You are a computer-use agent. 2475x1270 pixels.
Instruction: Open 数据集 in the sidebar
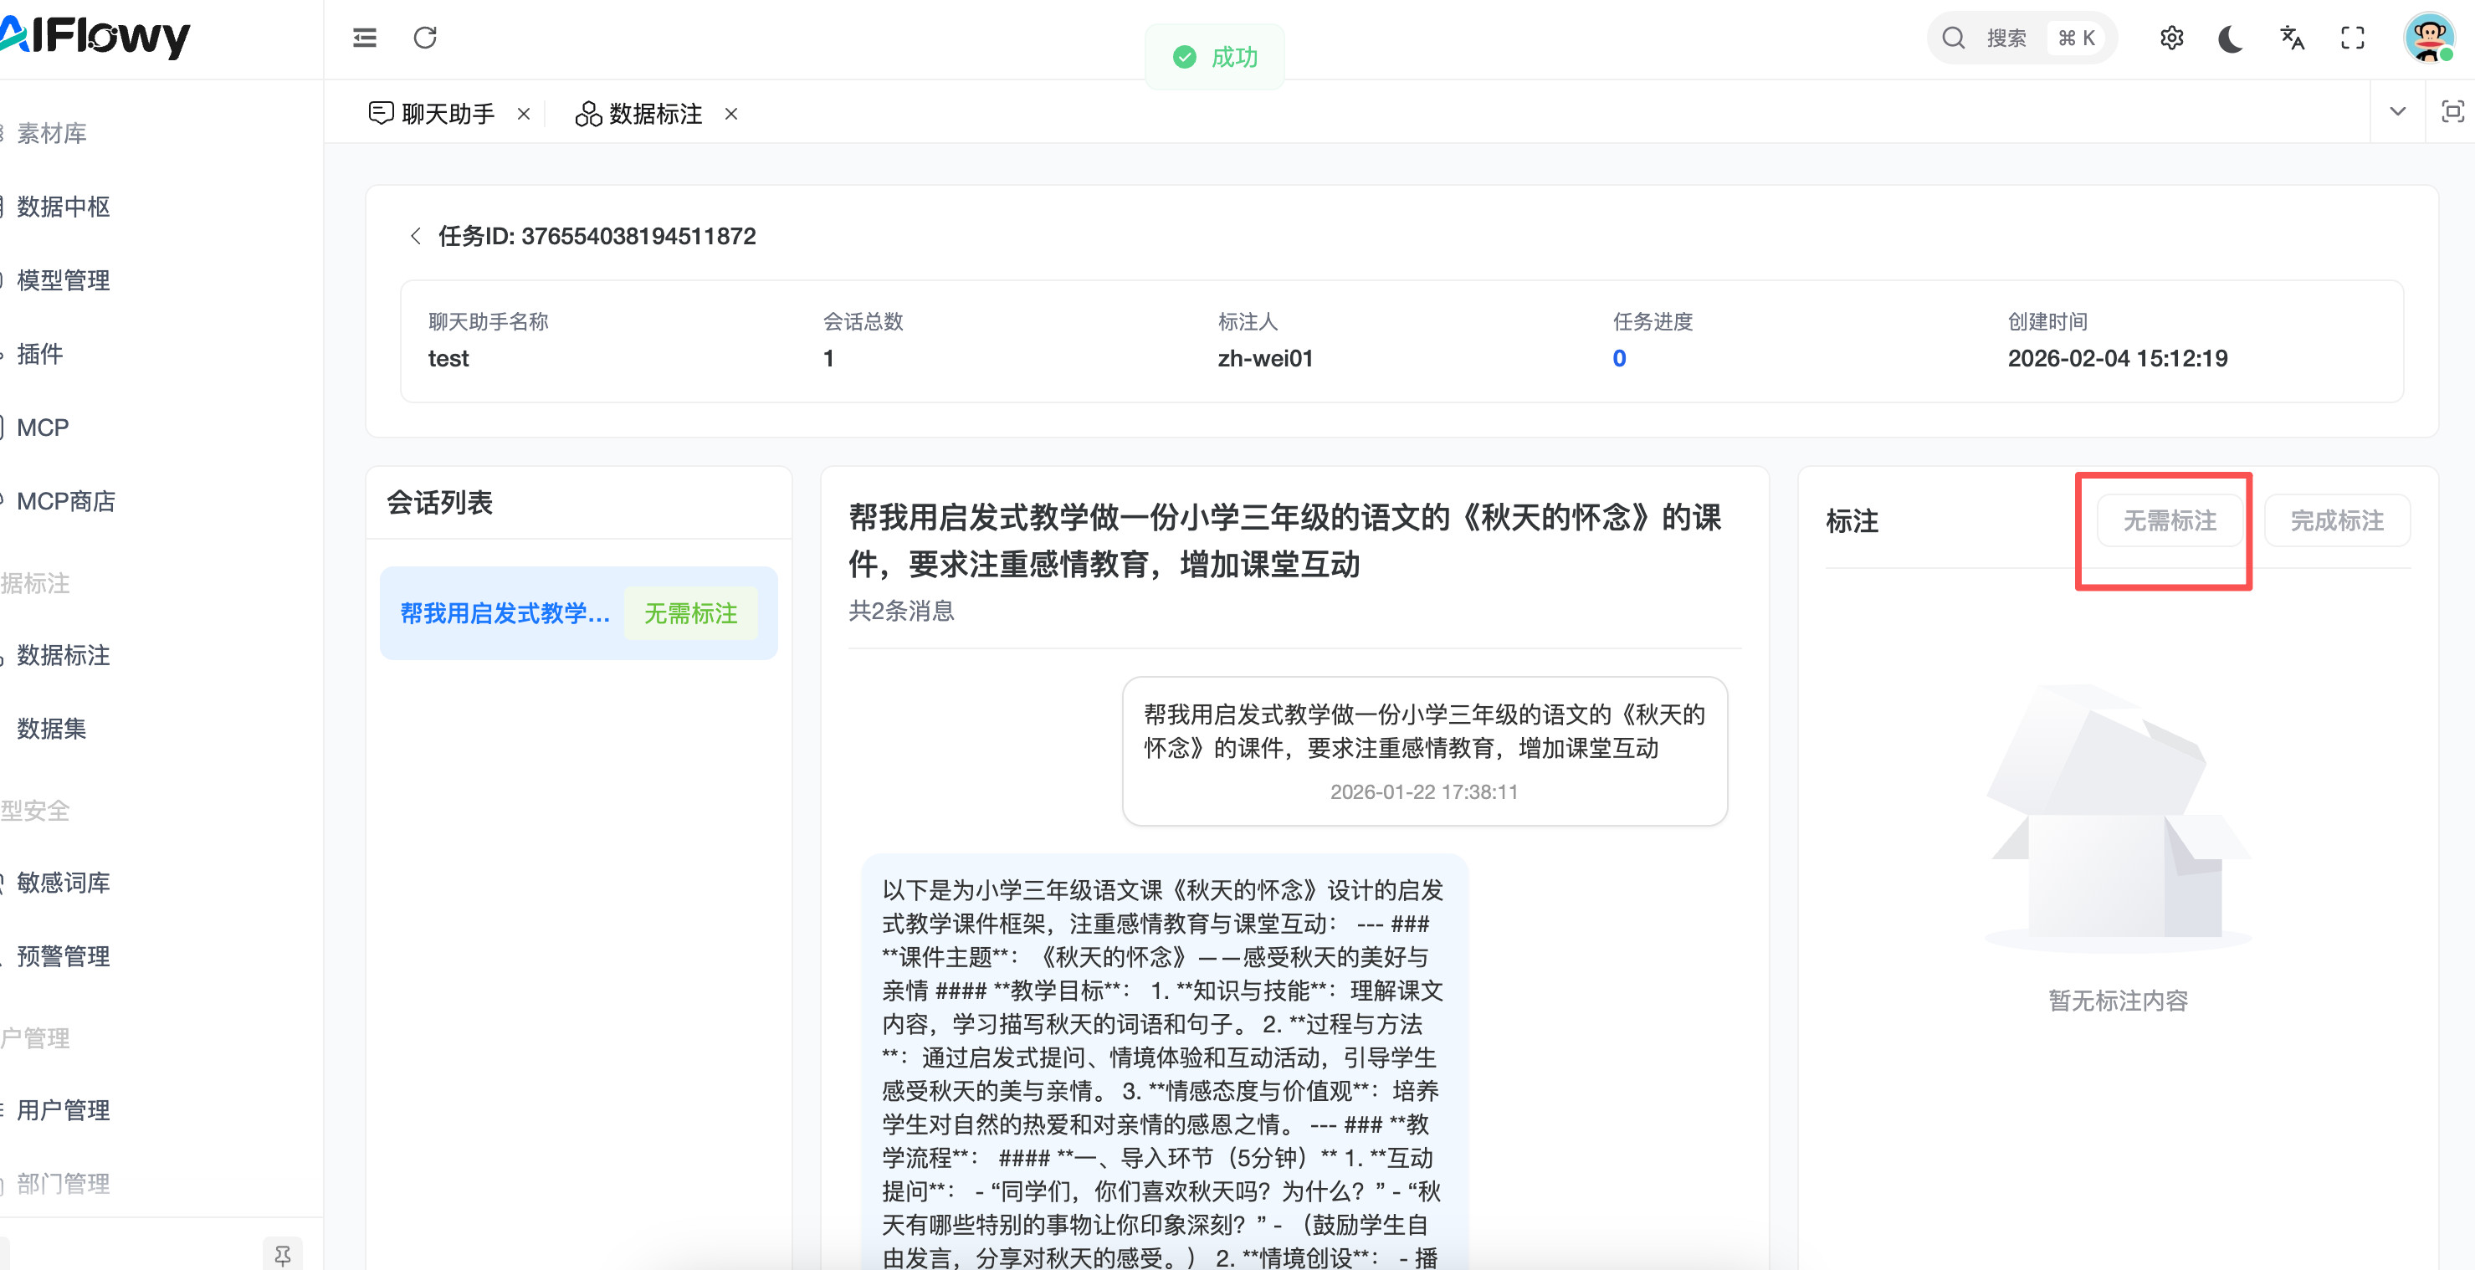tap(52, 728)
